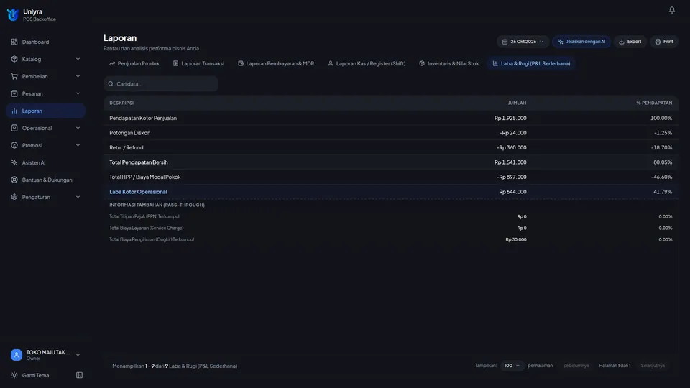Open rows per page 100 dropdown
690x388 pixels.
pyautogui.click(x=512, y=366)
